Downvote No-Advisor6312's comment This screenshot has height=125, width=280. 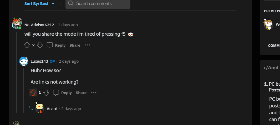40,45
